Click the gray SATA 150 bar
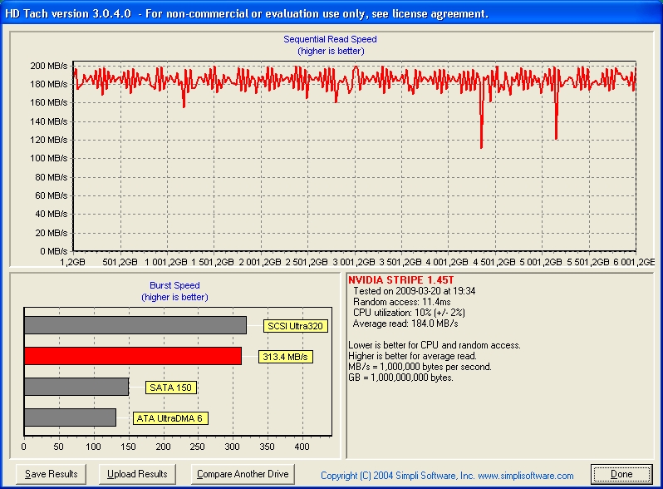The width and height of the screenshot is (663, 489). pos(76,387)
